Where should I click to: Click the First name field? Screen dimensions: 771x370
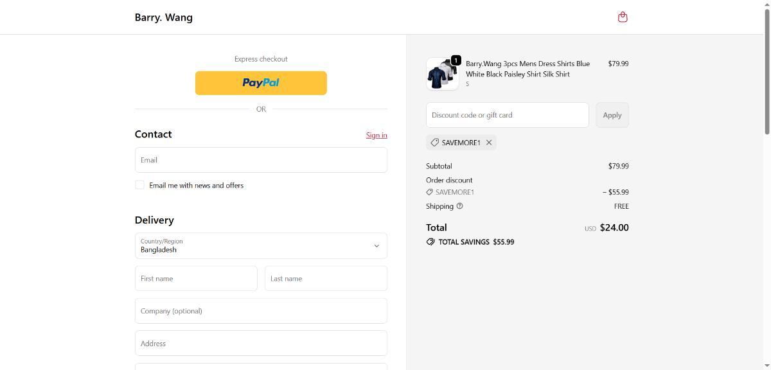(x=196, y=279)
